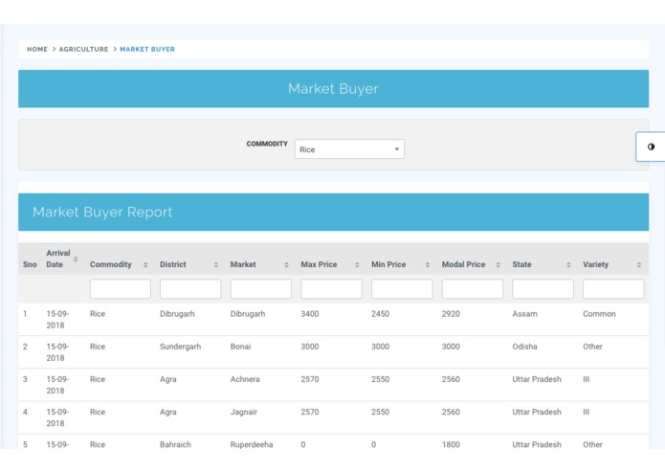Click the Assam state cell
The width and height of the screenshot is (665, 473).
click(524, 314)
